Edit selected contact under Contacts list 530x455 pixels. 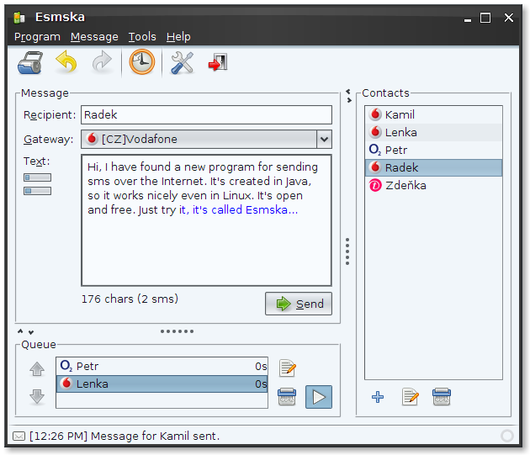(410, 397)
